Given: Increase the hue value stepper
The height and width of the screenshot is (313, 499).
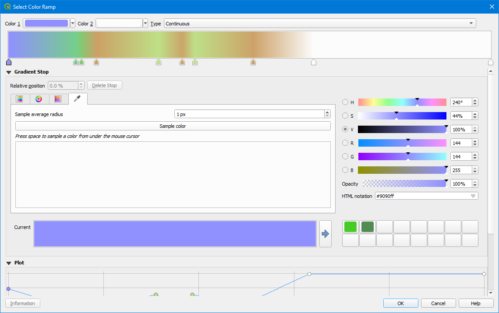Looking at the screenshot, I should 475,100.
